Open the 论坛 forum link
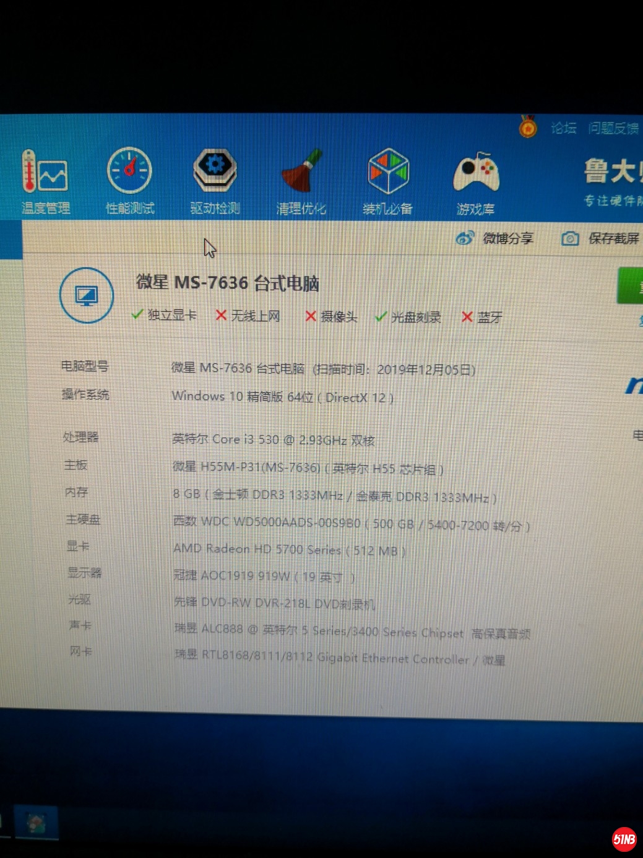 pos(563,128)
